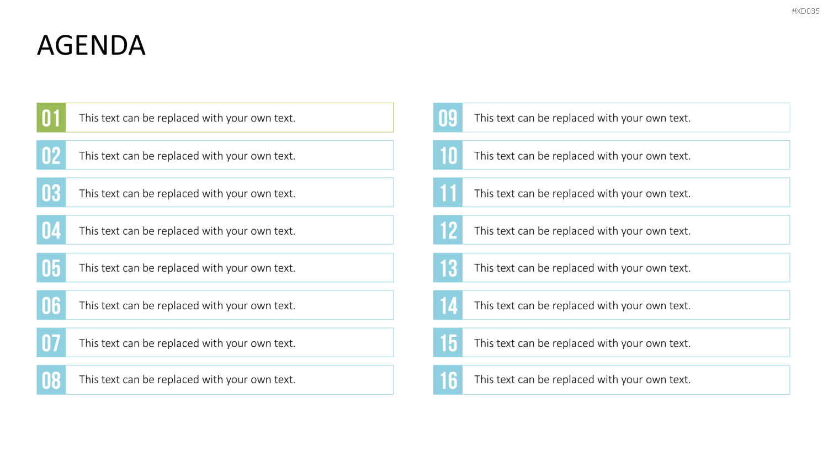Click text box beside number 06
The height and width of the screenshot is (466, 828).
230,305
